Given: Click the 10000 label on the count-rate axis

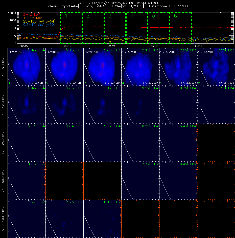Looking at the screenshot, I should [x=12, y=13].
